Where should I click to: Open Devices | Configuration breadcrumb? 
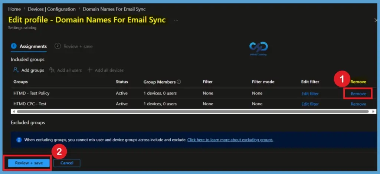pyautogui.click(x=52, y=9)
